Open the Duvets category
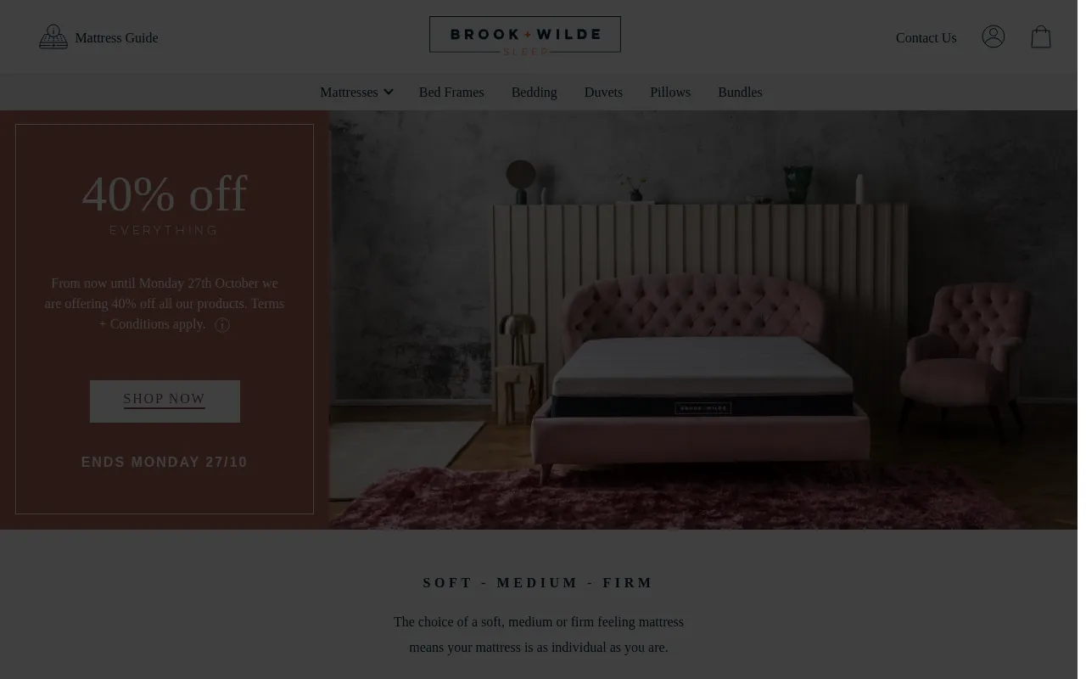 click(x=603, y=92)
